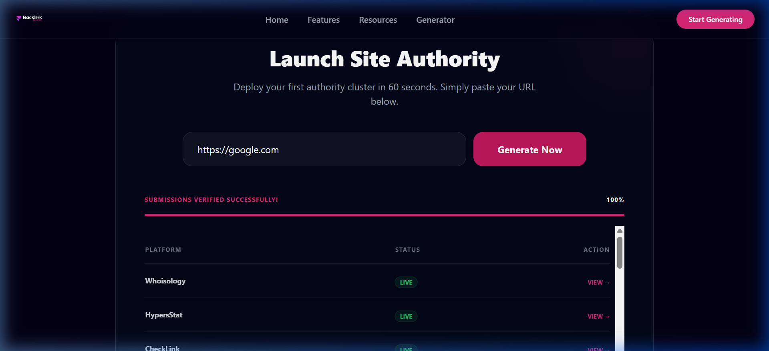769x351 pixels.
Task: Click the PLATFORM column header
Action: tap(163, 250)
